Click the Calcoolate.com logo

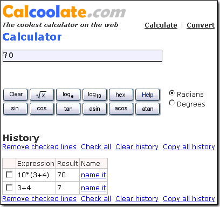click(64, 12)
